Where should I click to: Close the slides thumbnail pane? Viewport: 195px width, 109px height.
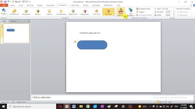pyautogui.click(x=29, y=21)
